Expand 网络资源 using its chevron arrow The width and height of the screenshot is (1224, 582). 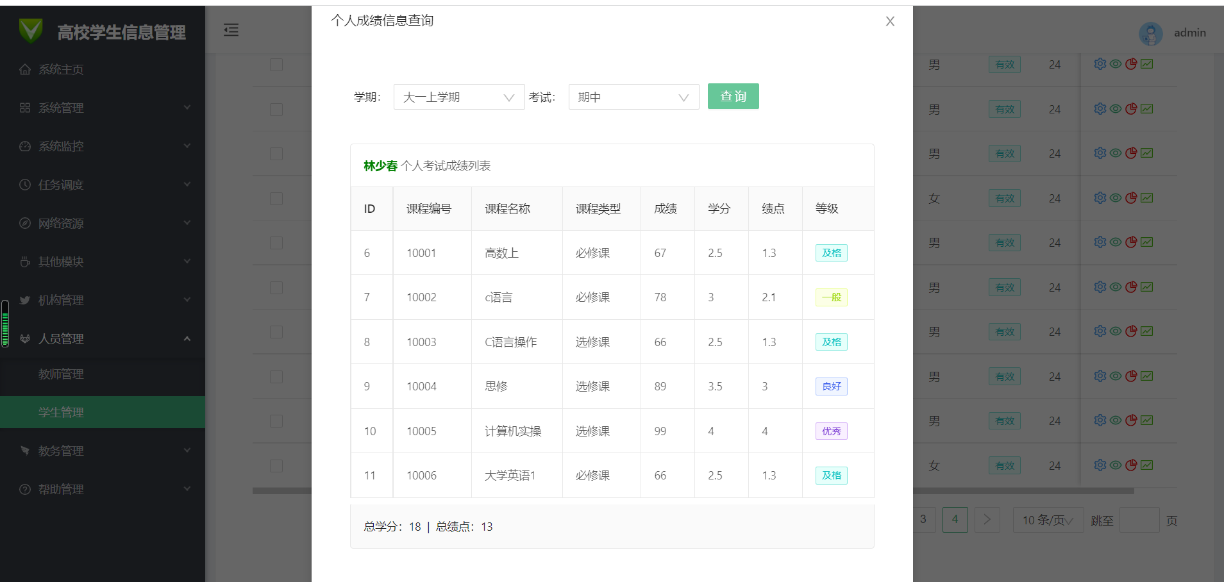tap(187, 222)
